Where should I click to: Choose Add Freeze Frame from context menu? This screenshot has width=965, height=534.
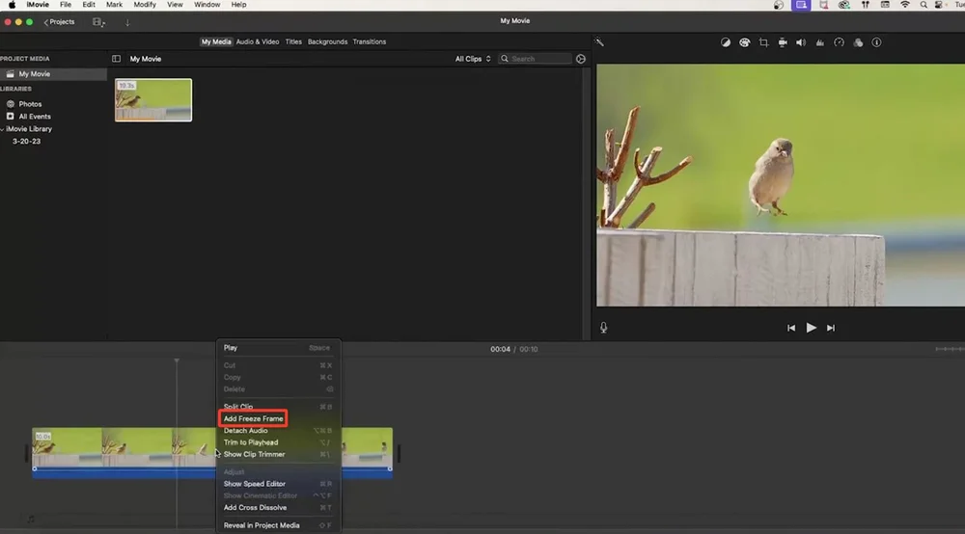coord(254,418)
